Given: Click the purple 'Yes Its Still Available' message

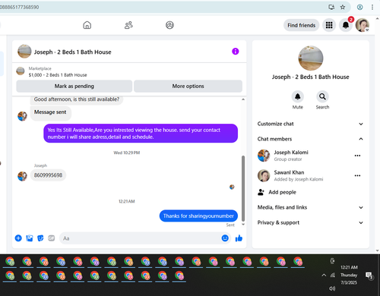Looking at the screenshot, I should coord(141,134).
